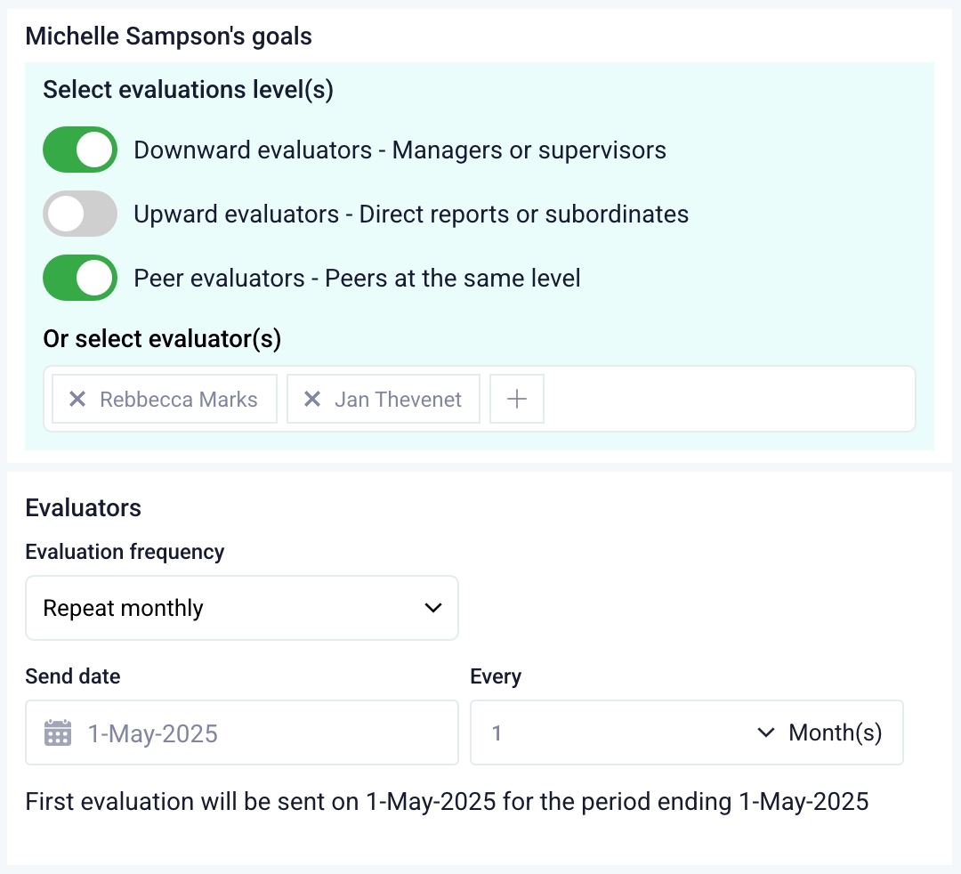The height and width of the screenshot is (874, 961).
Task: Click the chevron on the Evaluation frequency dropdown
Action: (x=433, y=608)
